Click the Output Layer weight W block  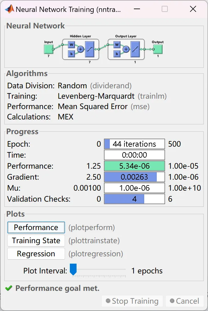117,45
